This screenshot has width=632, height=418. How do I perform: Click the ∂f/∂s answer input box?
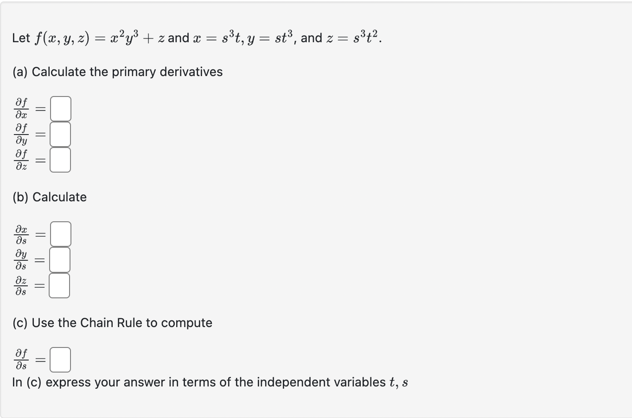click(60, 359)
